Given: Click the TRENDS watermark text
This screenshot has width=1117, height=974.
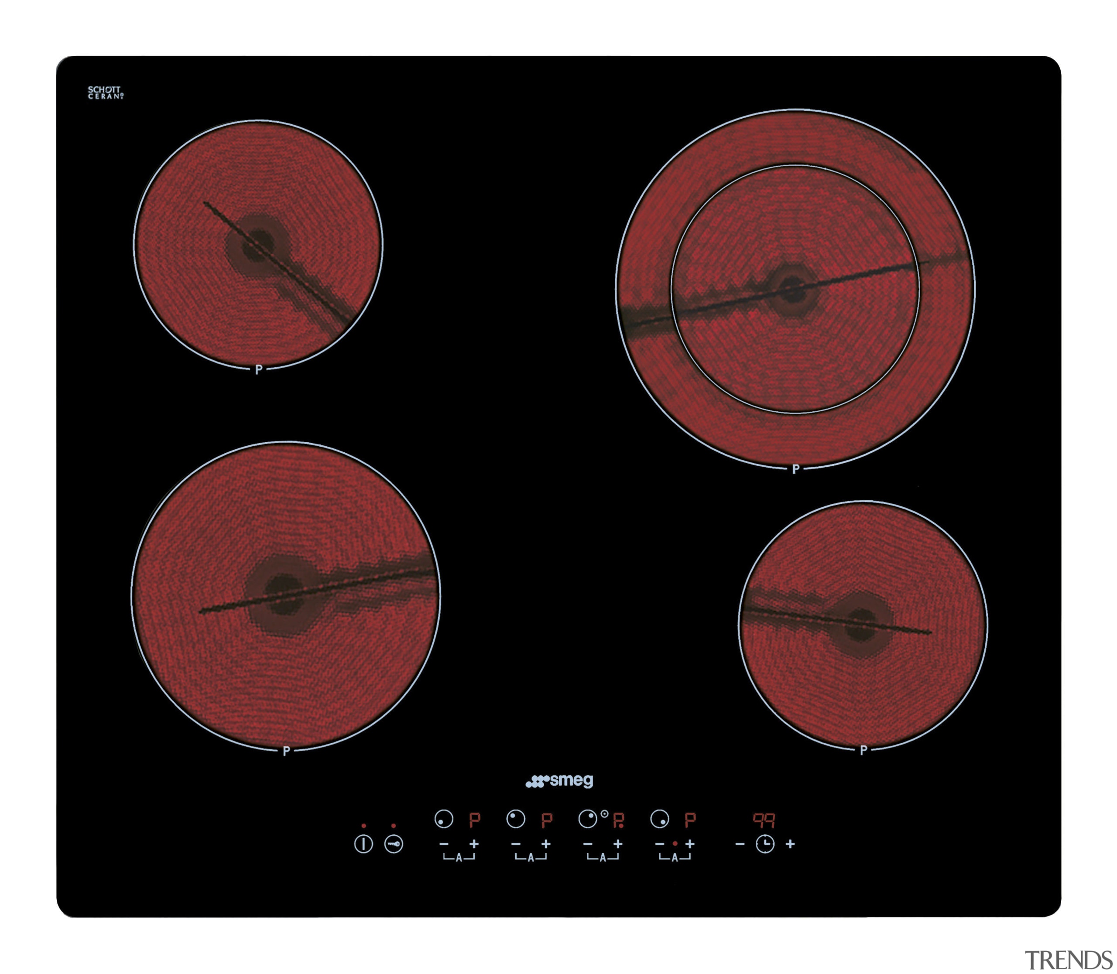Looking at the screenshot, I should (x=1069, y=960).
